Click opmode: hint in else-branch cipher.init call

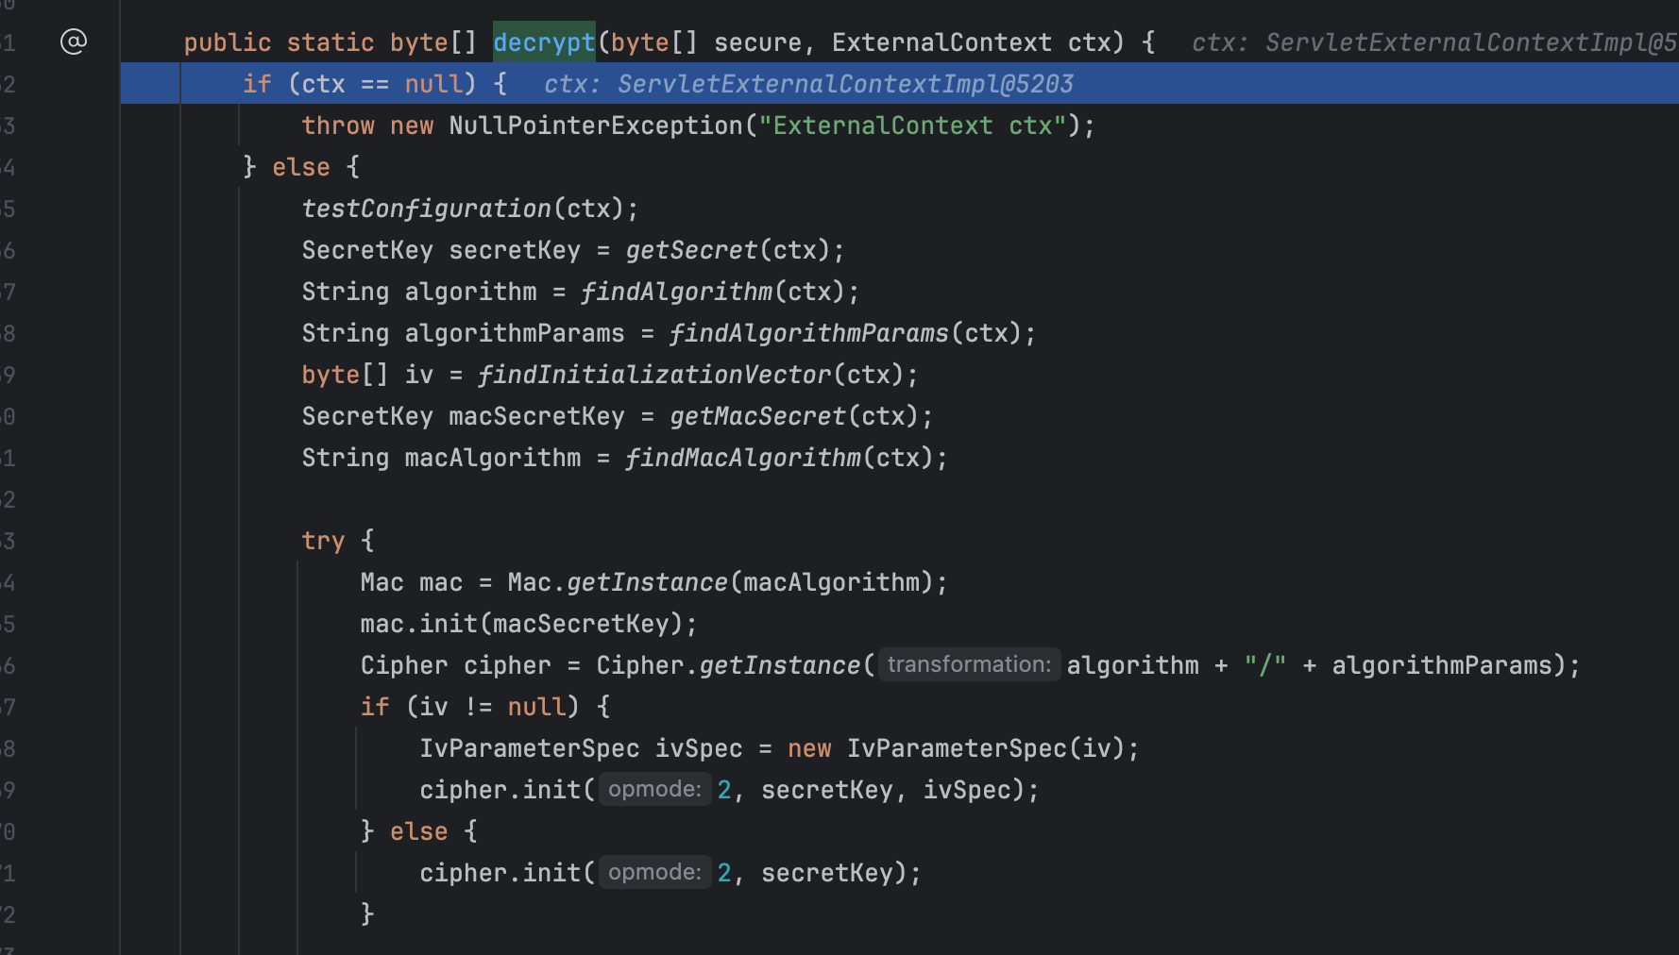pos(654,872)
